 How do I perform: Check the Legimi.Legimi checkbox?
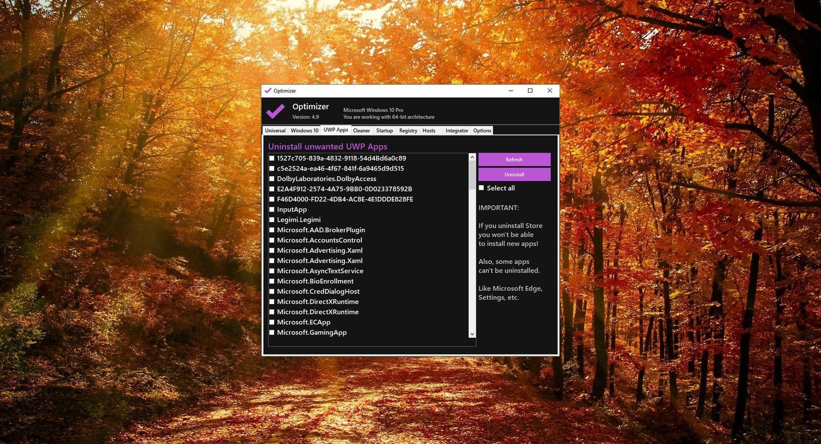[272, 220]
